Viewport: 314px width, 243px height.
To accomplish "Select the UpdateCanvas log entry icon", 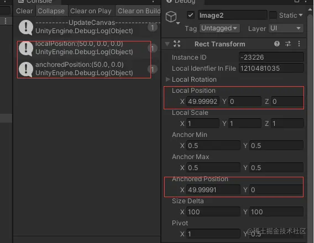I will pyautogui.click(x=26, y=28).
